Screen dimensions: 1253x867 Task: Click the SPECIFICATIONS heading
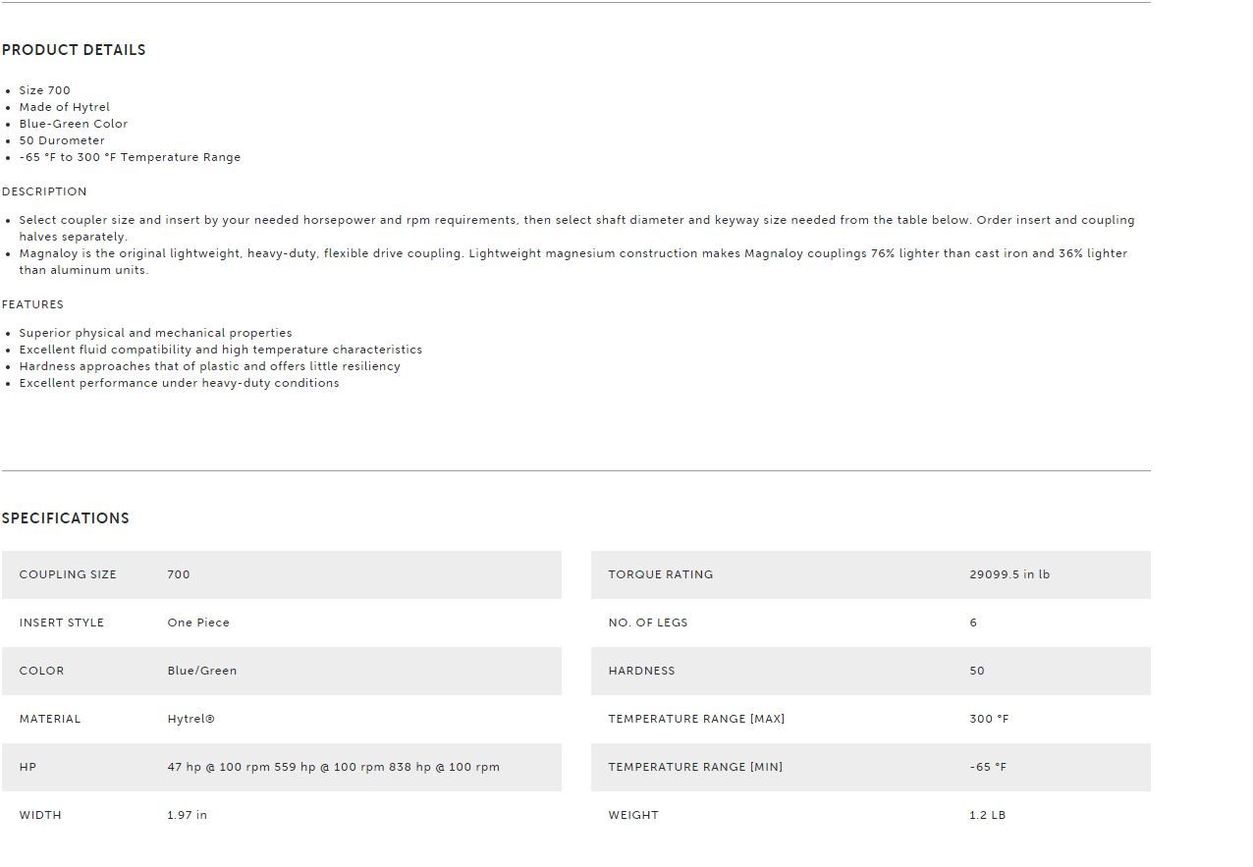66,518
